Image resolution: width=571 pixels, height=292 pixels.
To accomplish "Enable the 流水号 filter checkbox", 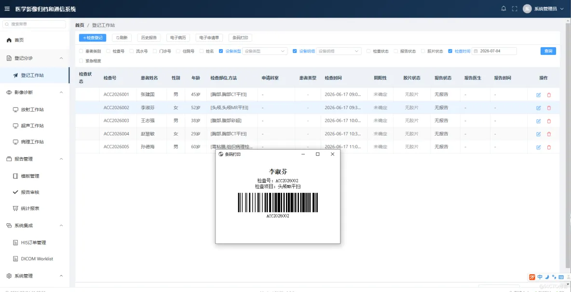I will pyautogui.click(x=132, y=51).
